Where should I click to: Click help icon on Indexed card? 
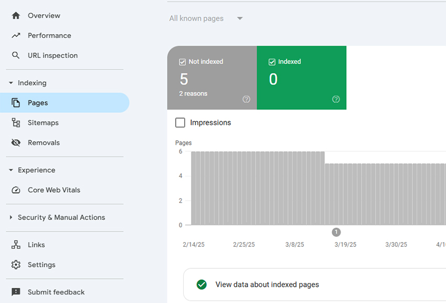[336, 99]
